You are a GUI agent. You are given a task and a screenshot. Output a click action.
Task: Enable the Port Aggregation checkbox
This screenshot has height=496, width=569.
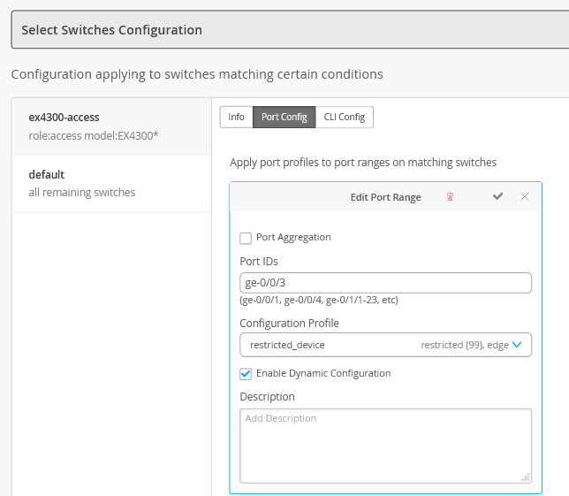(x=246, y=237)
